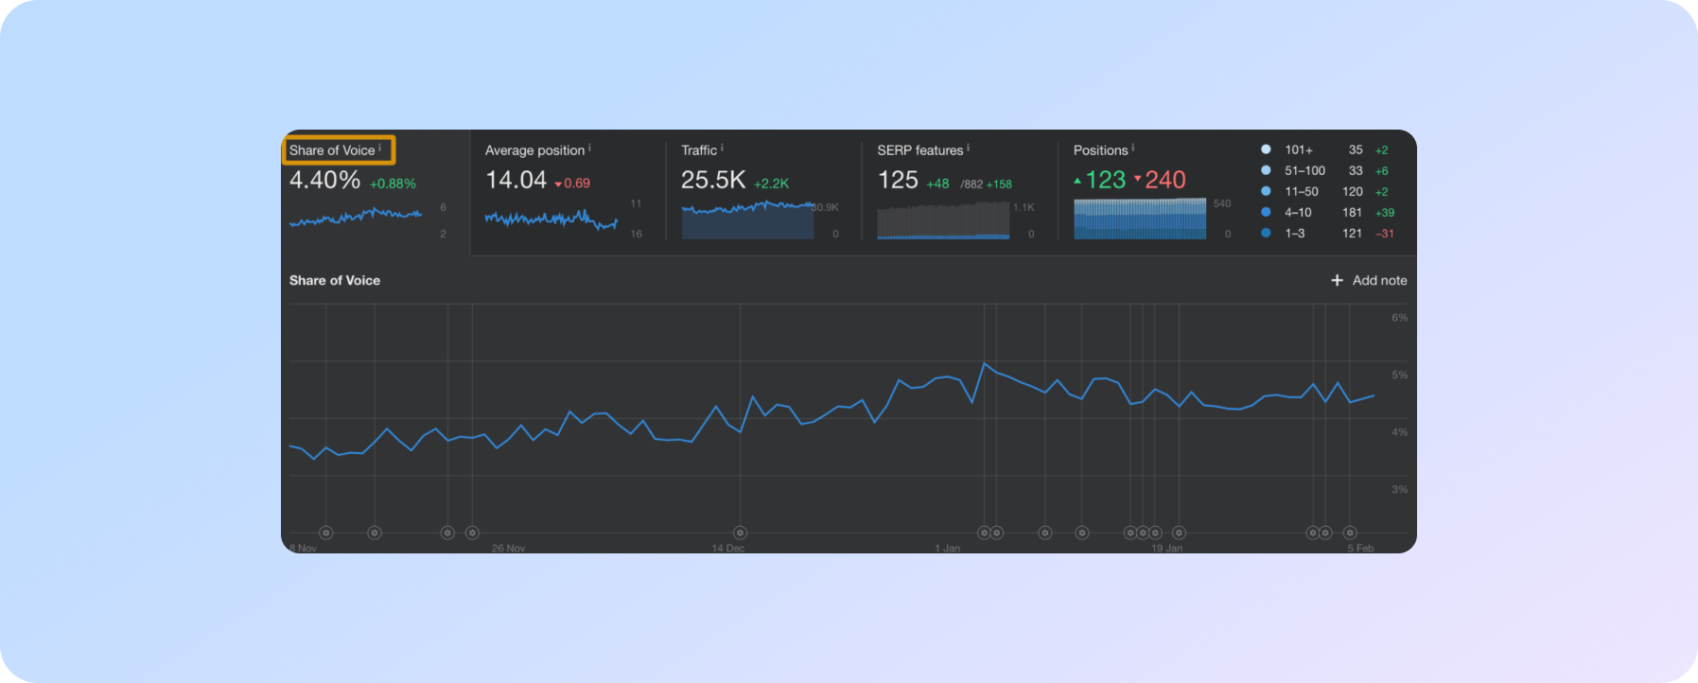Image resolution: width=1698 pixels, height=683 pixels.
Task: Click the 121 count in 1–3 row
Action: [1353, 233]
